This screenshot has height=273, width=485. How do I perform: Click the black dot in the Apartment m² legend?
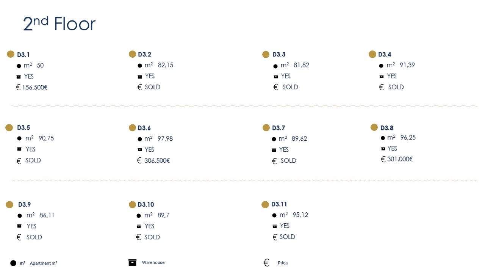[x=13, y=263]
